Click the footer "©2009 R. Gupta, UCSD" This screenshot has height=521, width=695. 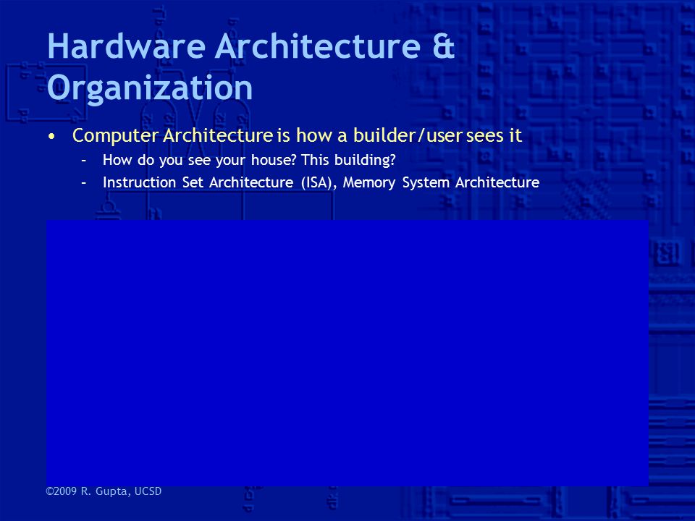(104, 491)
